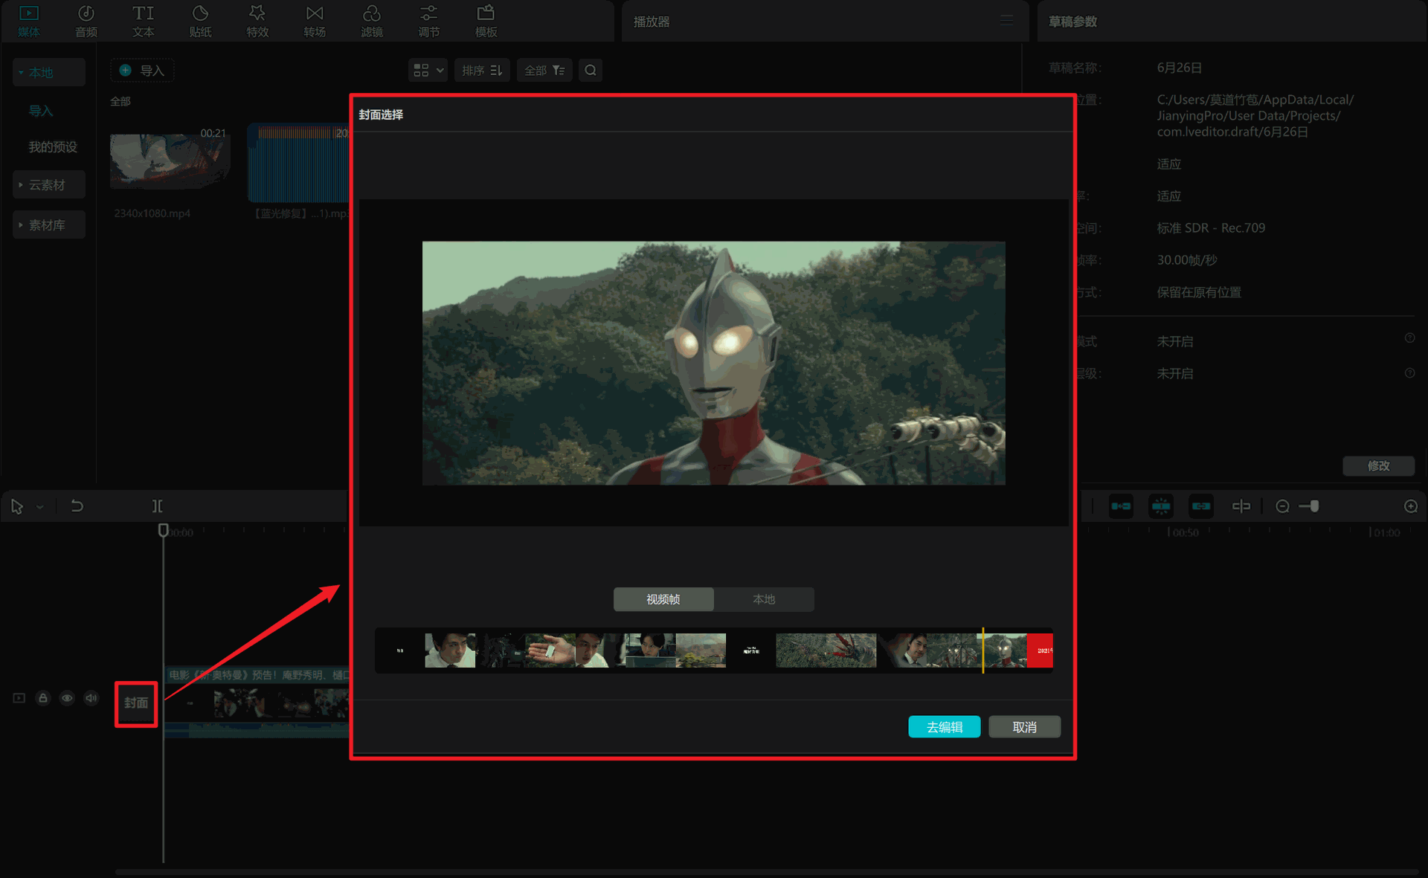Click the timeline zoom slider handle
Viewport: 1428px width, 878px height.
[1314, 506]
